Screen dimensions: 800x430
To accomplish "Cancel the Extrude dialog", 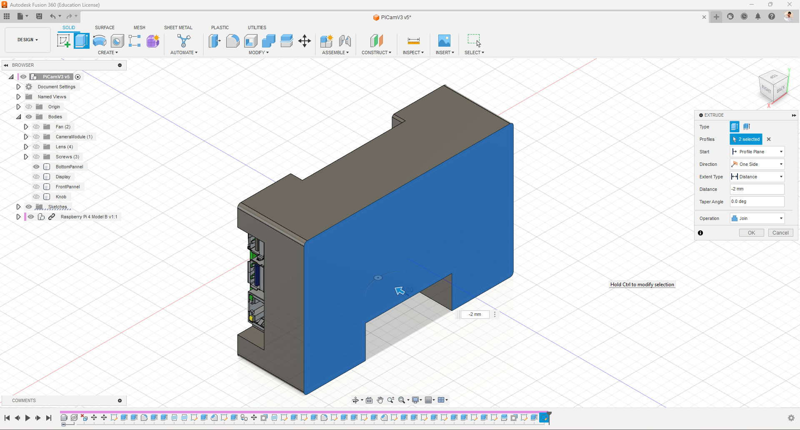I will 780,233.
